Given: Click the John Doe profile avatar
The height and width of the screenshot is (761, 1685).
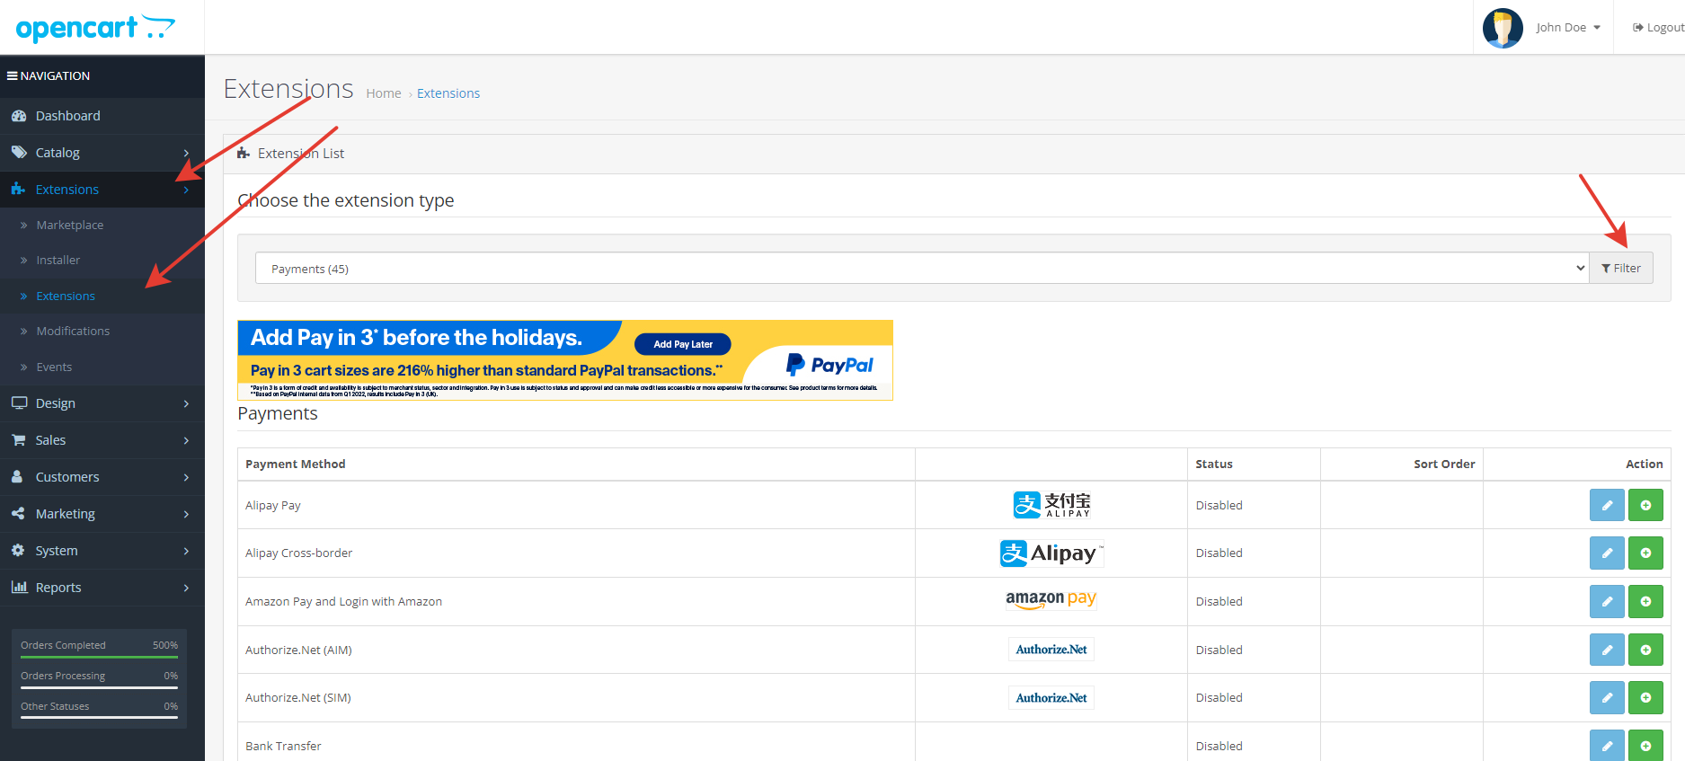Looking at the screenshot, I should point(1502,28).
